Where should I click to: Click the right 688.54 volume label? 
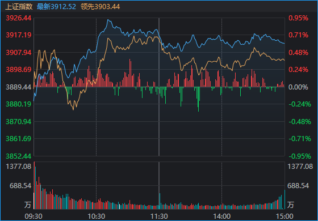point(298,186)
